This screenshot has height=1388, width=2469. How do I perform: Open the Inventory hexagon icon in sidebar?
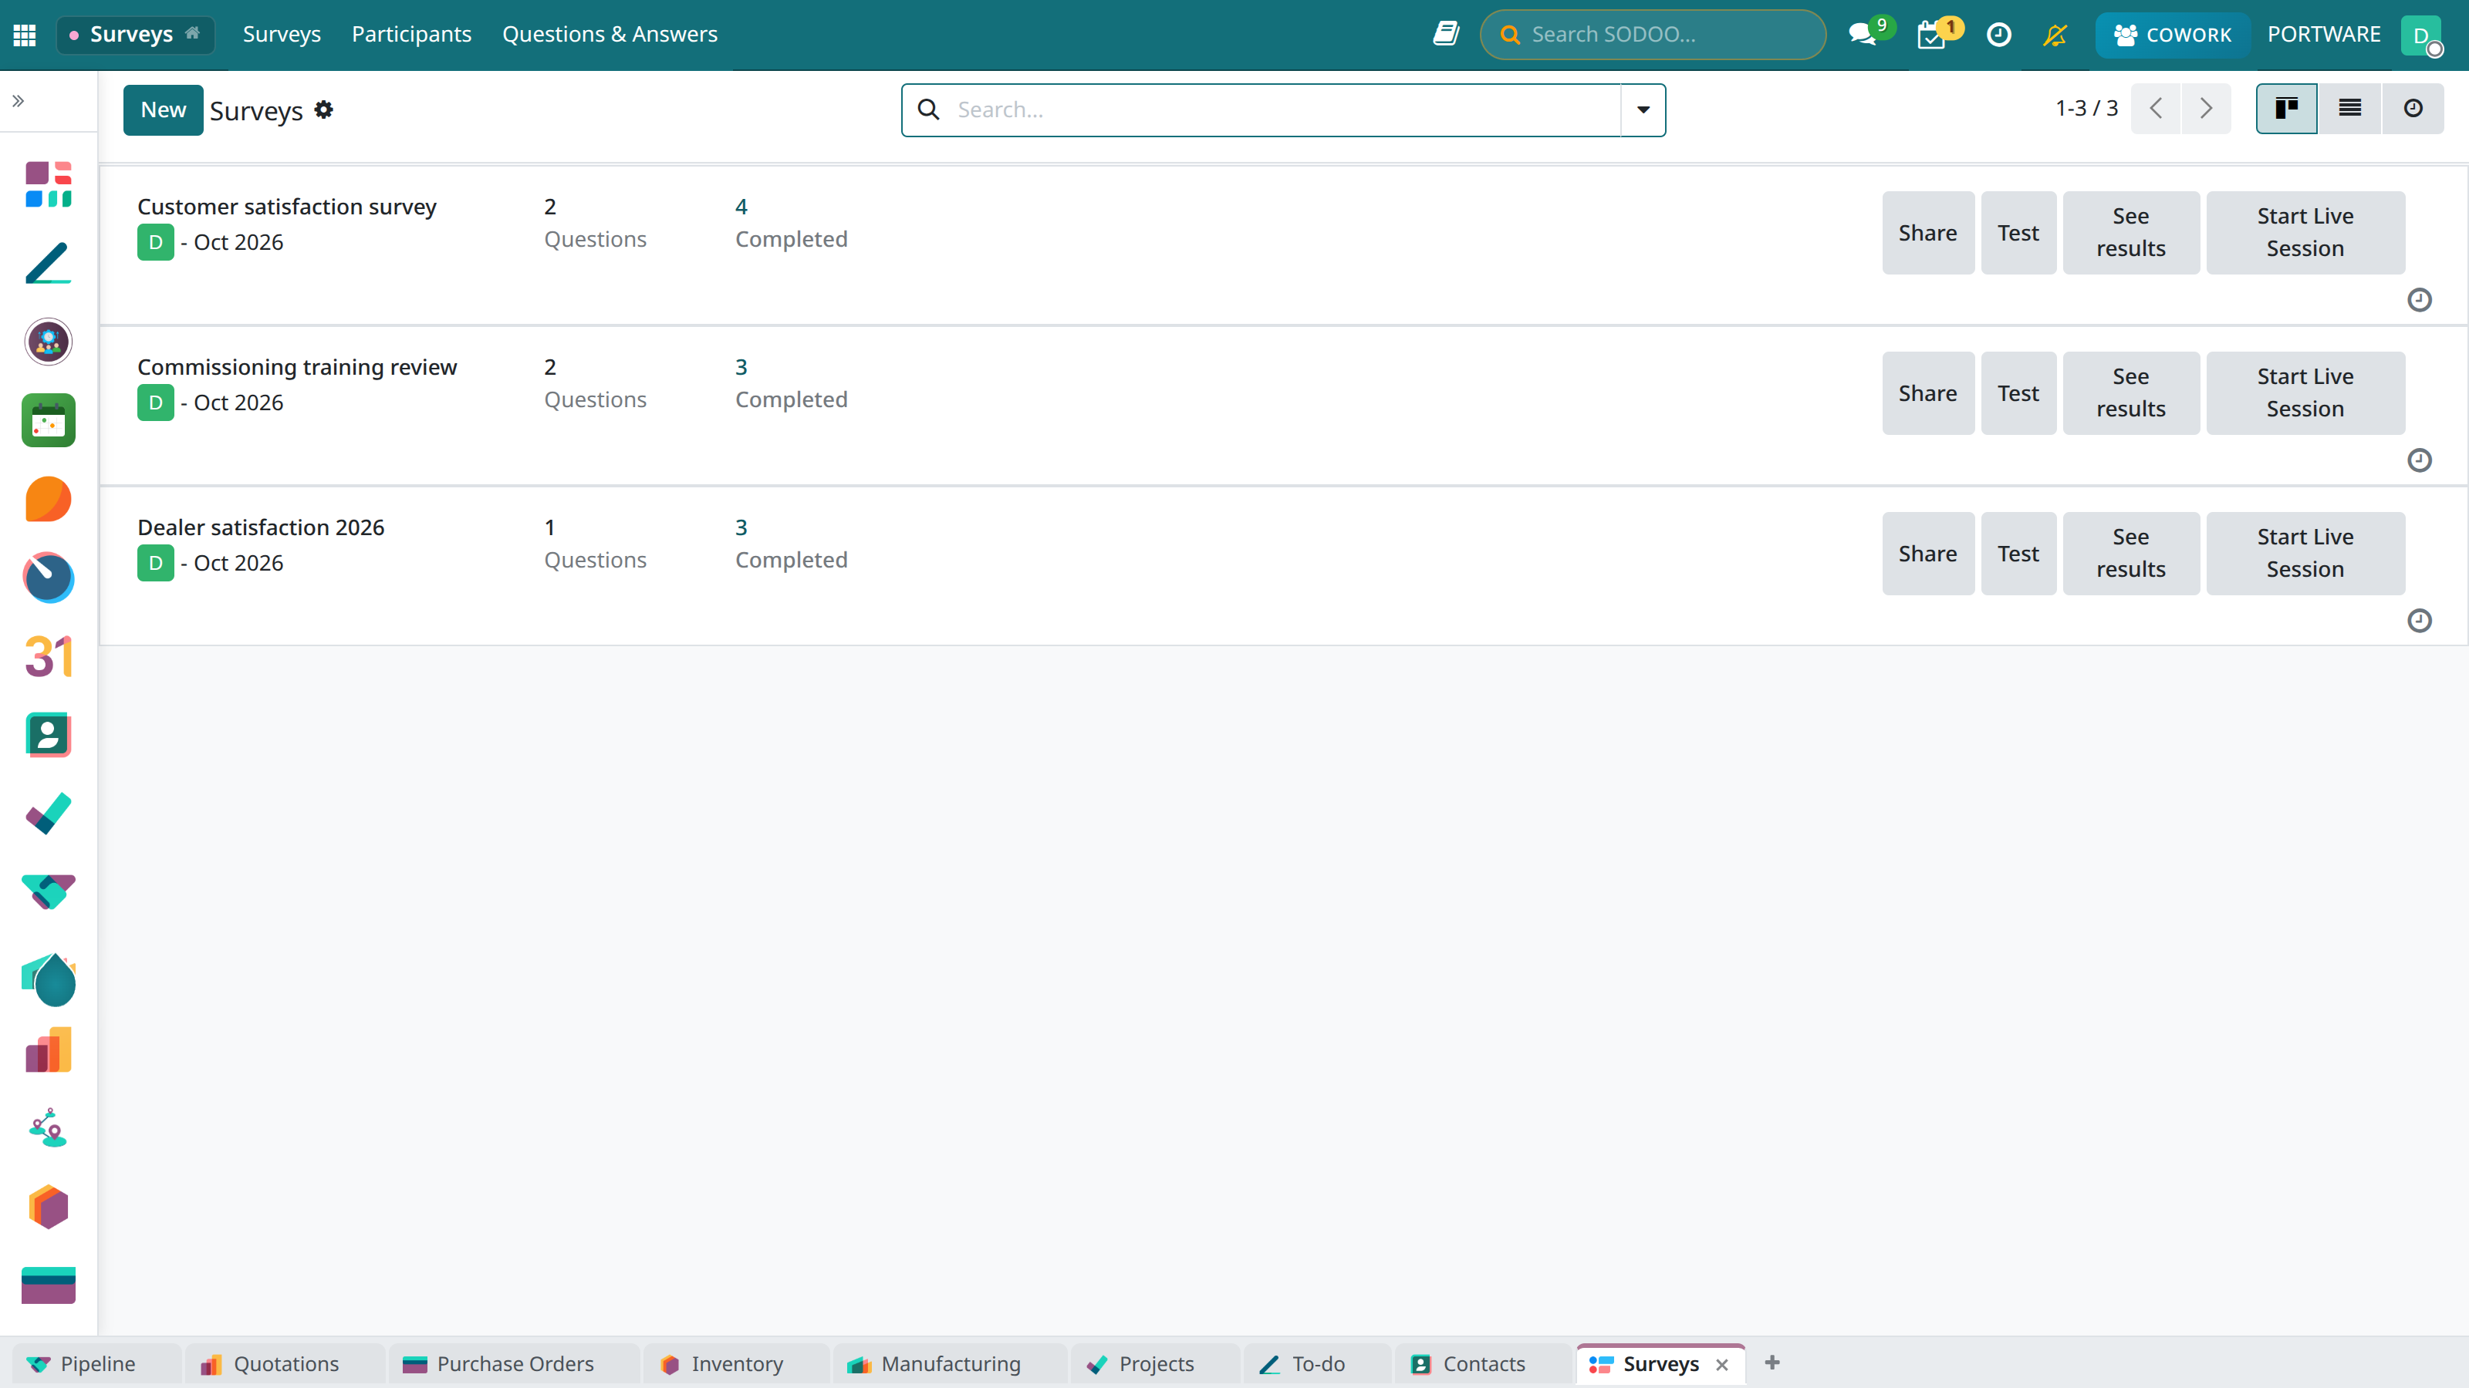(x=48, y=1208)
